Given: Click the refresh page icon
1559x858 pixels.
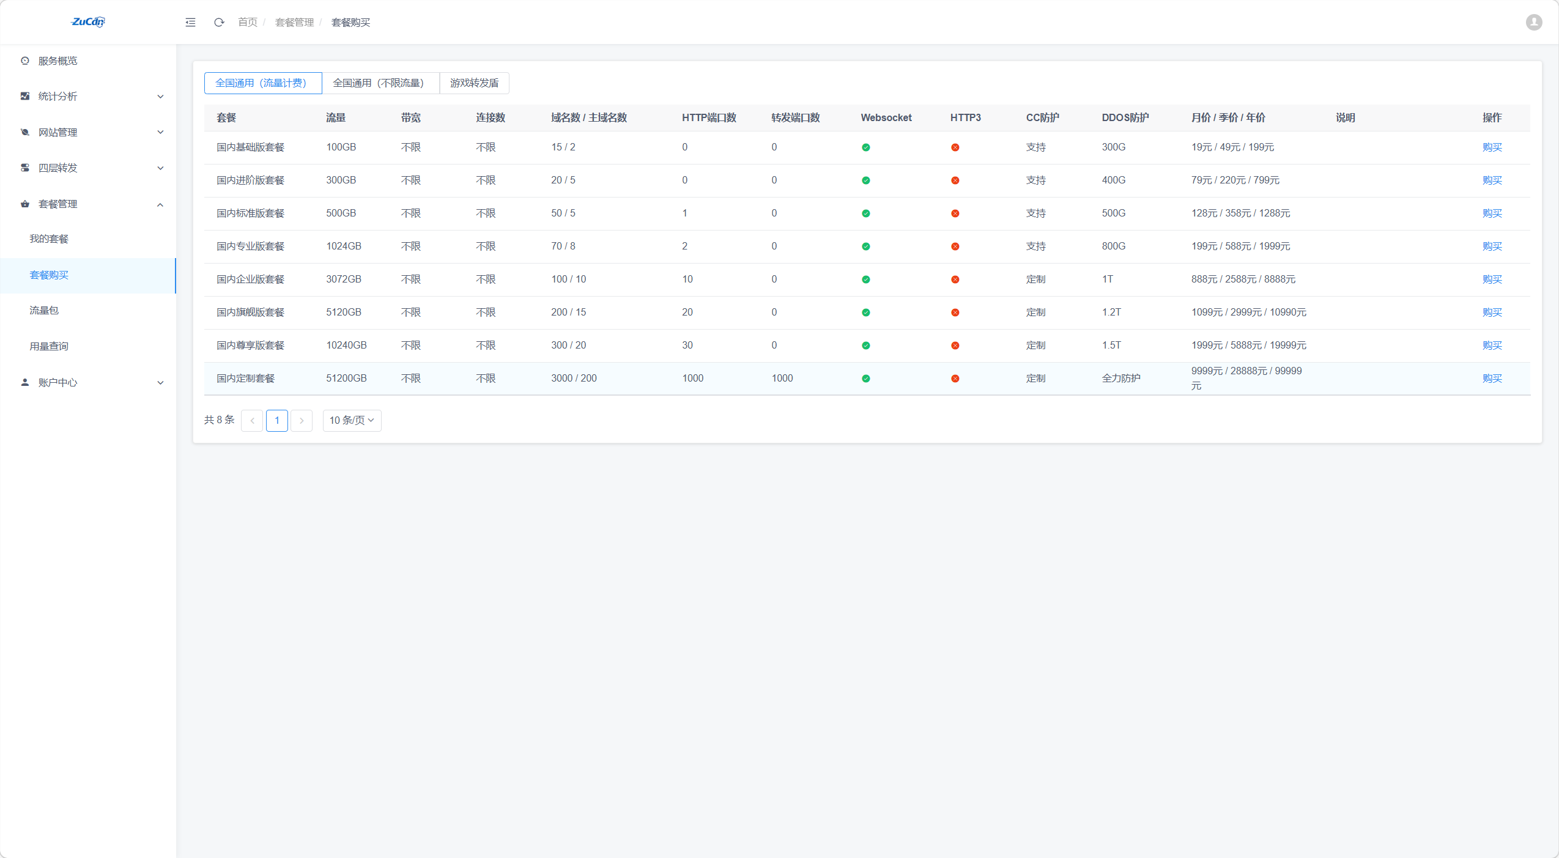Looking at the screenshot, I should (219, 23).
